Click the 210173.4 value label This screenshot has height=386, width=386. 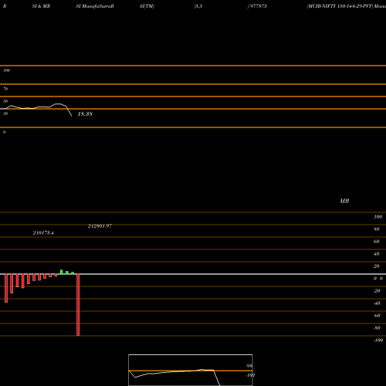pos(43,233)
